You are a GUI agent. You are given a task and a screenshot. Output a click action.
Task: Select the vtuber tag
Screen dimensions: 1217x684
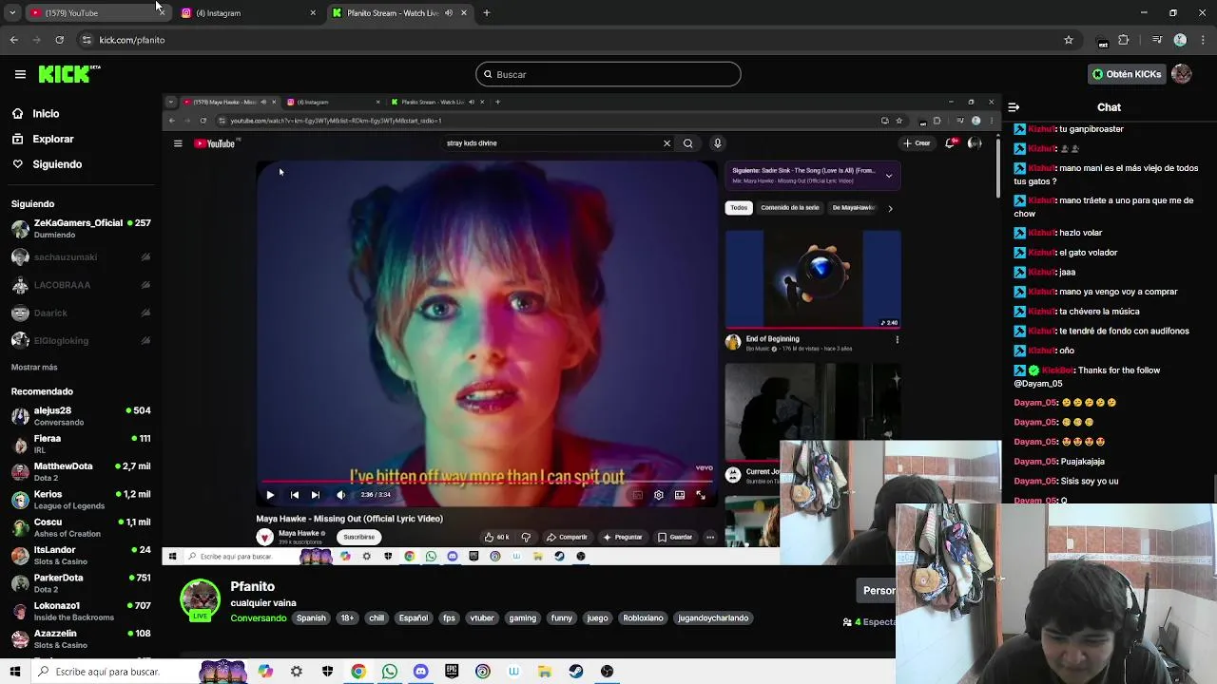pos(482,618)
